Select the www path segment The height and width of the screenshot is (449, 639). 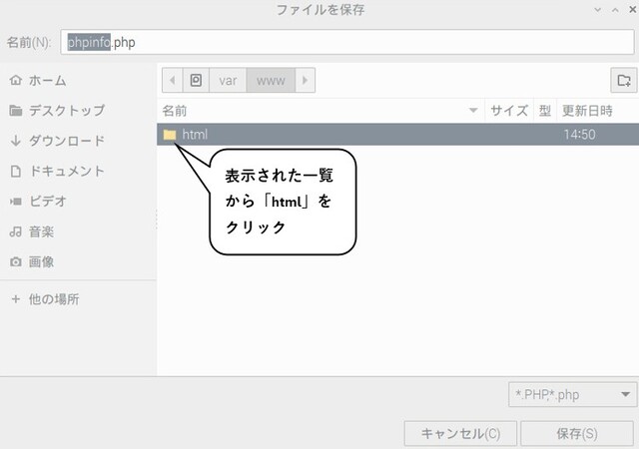pos(271,80)
